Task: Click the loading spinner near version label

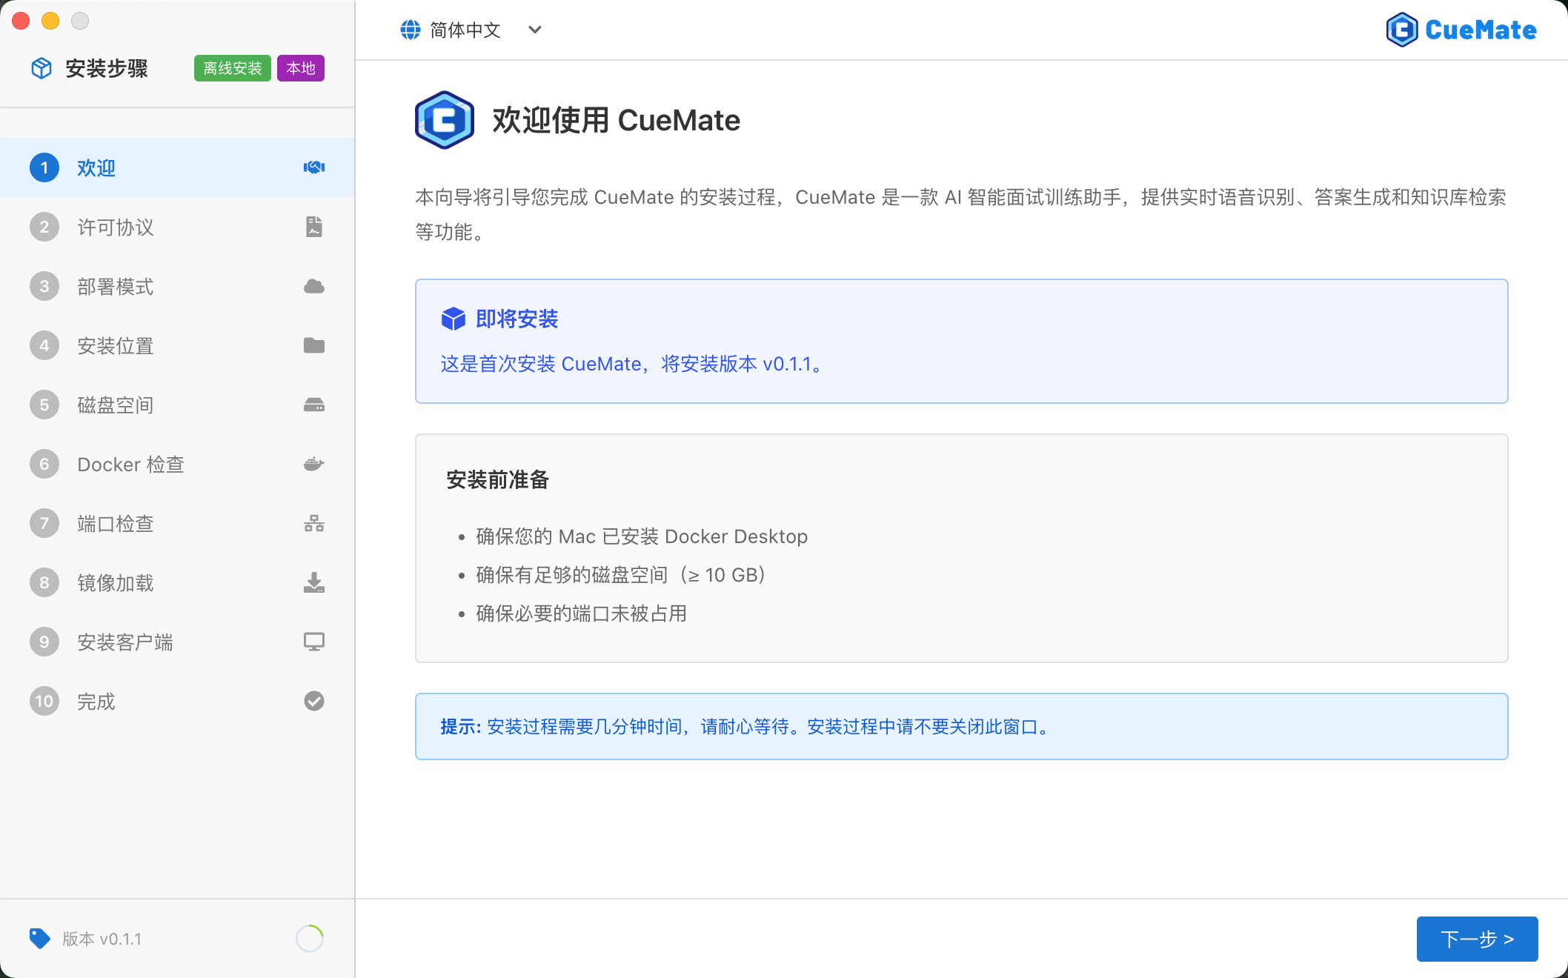Action: click(309, 938)
